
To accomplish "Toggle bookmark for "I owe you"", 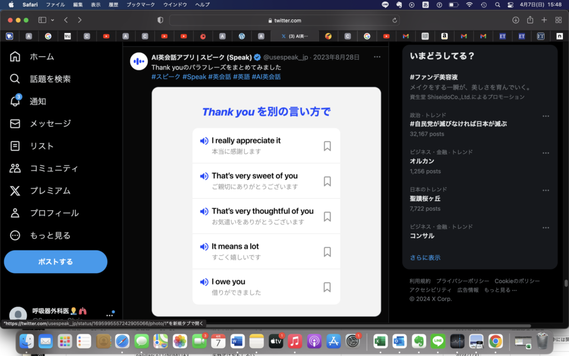I will [x=327, y=287].
